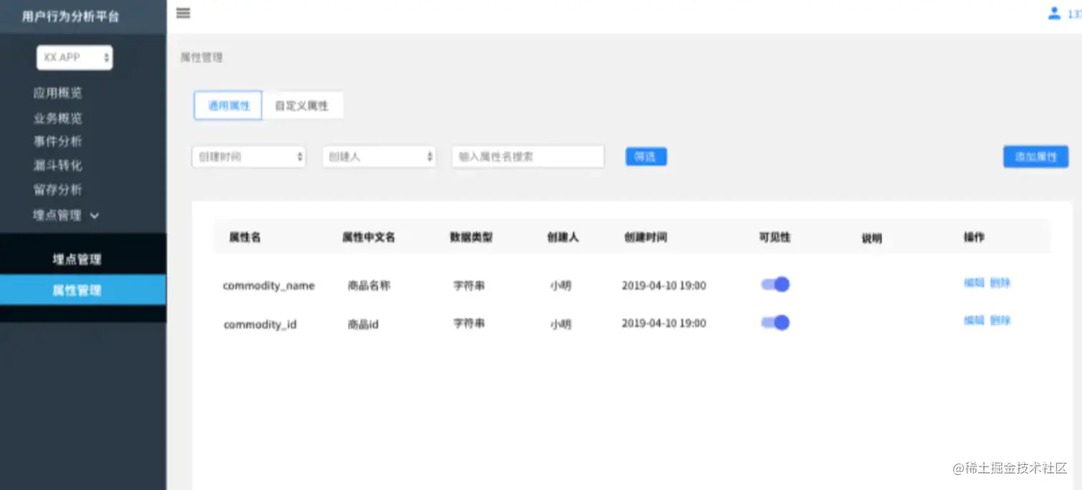This screenshot has height=490, width=1082.
Task: Click the 创建人 column header
Action: click(x=562, y=237)
